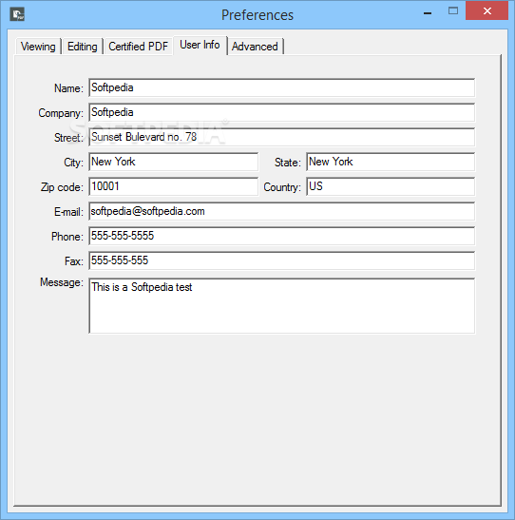This screenshot has width=515, height=520.
Task: Click the 'Street:' label
Action: (x=68, y=138)
